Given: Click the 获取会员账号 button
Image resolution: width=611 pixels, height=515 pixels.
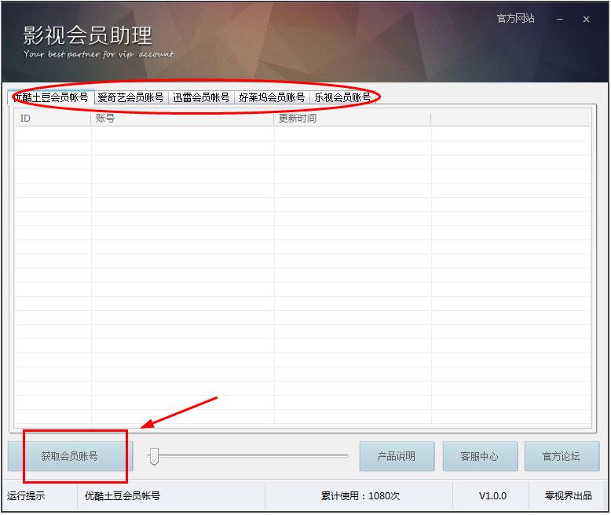Looking at the screenshot, I should point(70,456).
